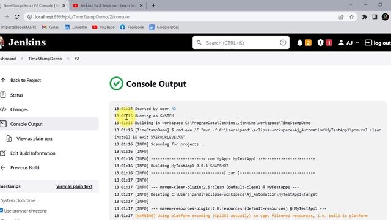
Task: Click the Console Output heading
Action: click(156, 84)
